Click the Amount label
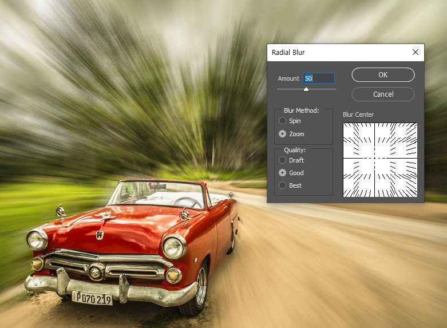The width and height of the screenshot is (447, 328). (x=288, y=78)
